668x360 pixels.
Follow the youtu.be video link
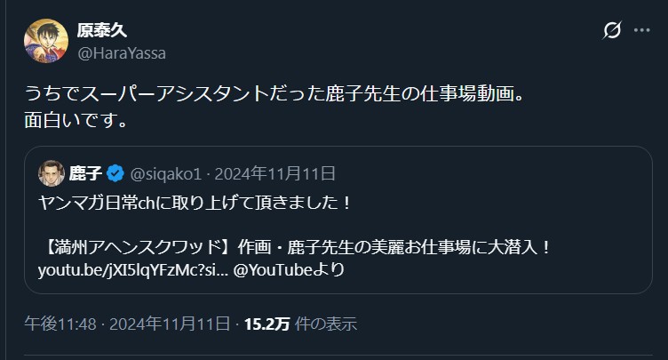coord(131,269)
